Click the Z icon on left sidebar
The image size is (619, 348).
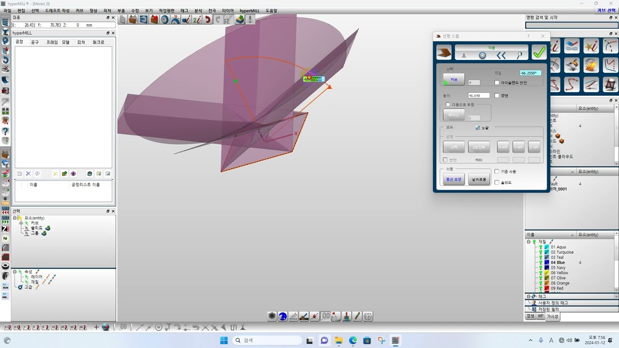click(5, 229)
